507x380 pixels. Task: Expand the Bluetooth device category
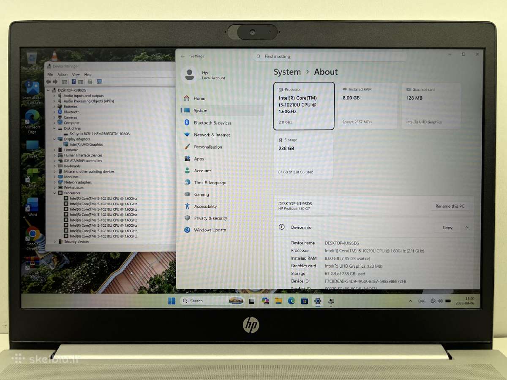point(55,112)
